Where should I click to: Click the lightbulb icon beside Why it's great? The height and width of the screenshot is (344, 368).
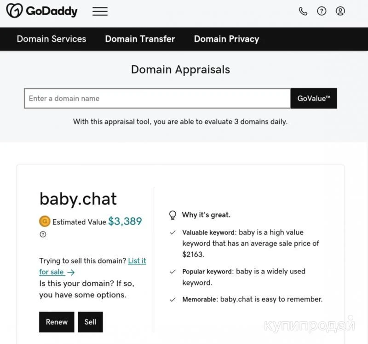tap(173, 215)
